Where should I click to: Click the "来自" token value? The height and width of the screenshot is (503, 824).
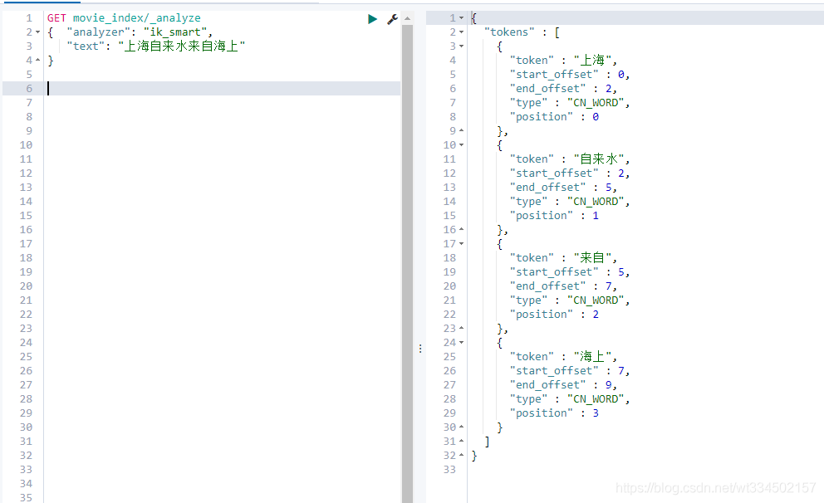point(592,258)
